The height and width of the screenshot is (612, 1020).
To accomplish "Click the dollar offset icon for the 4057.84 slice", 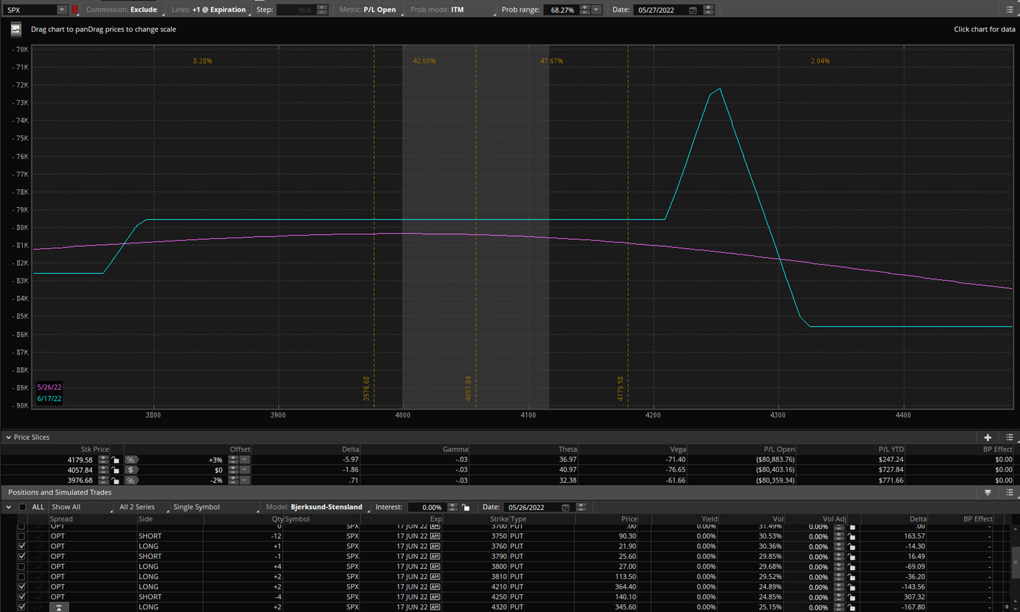I will coord(131,470).
